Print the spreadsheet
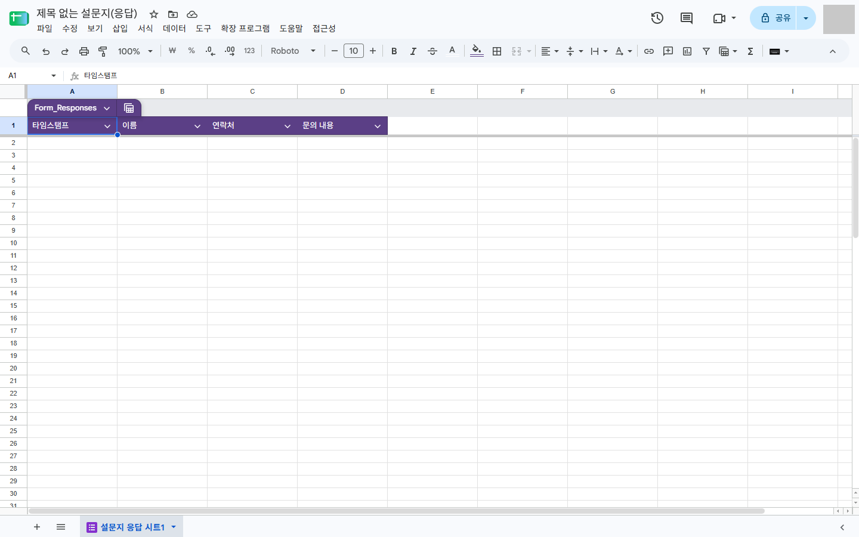 84,51
